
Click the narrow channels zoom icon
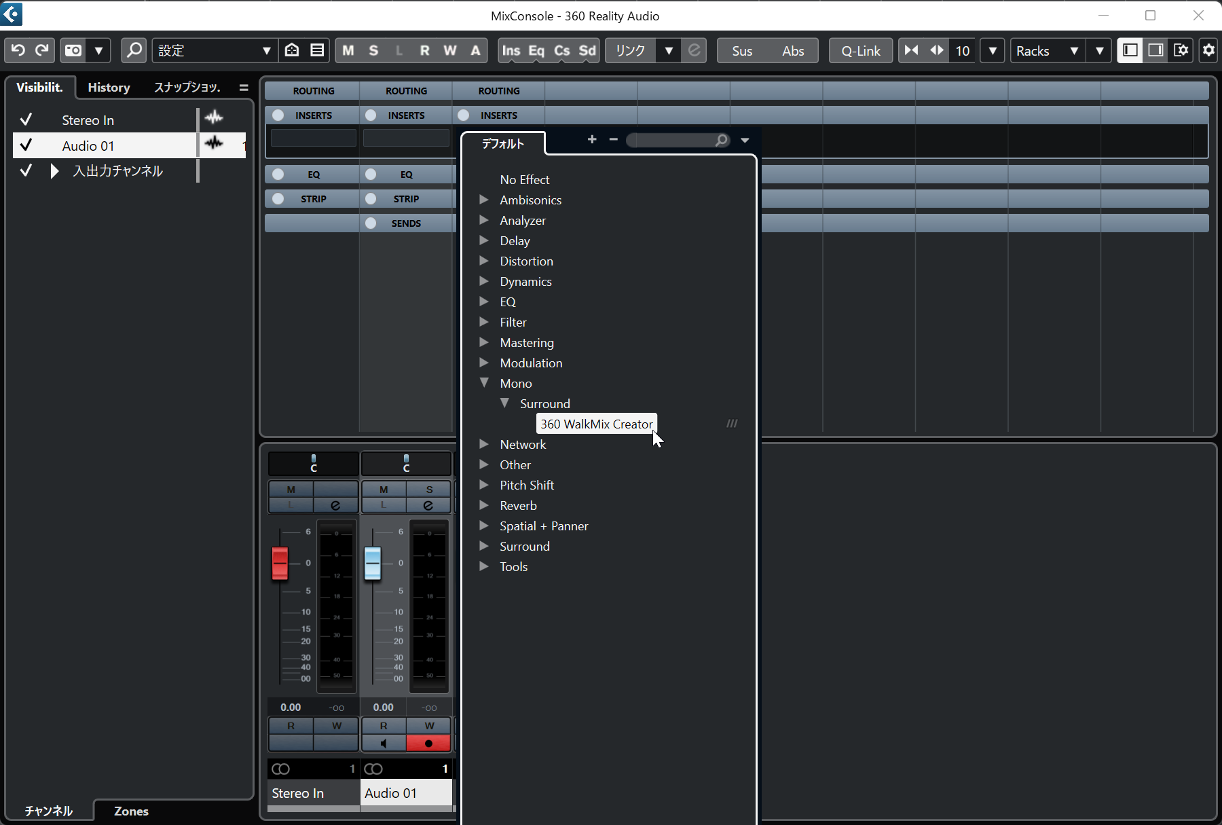[911, 50]
